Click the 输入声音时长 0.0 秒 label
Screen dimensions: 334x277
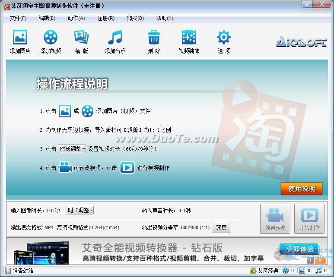[167, 211]
